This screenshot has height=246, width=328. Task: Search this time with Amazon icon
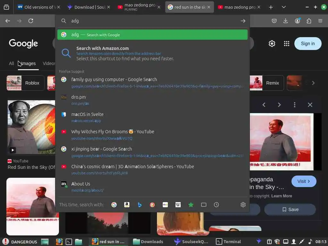click(x=127, y=205)
